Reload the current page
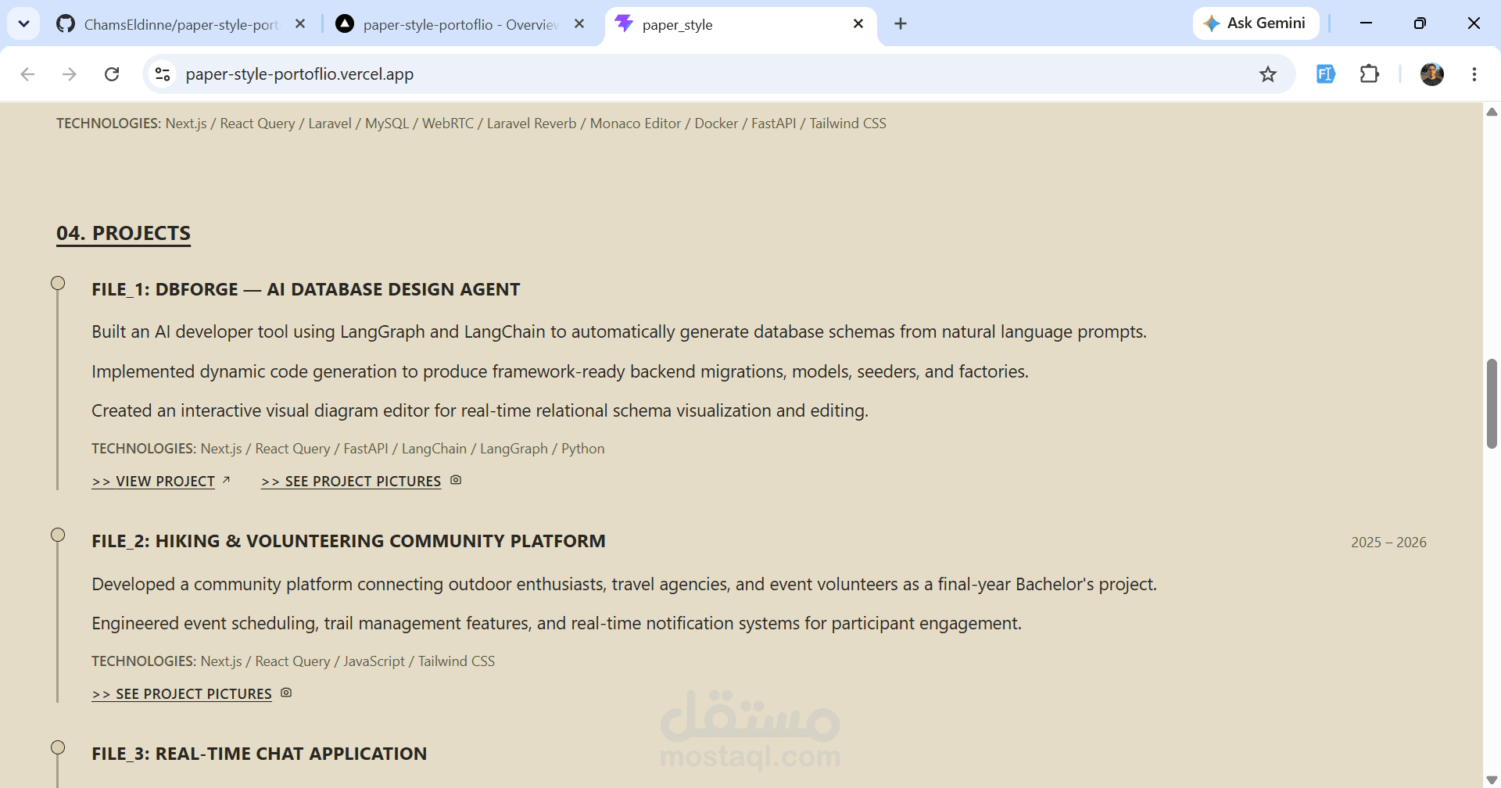 pos(112,74)
